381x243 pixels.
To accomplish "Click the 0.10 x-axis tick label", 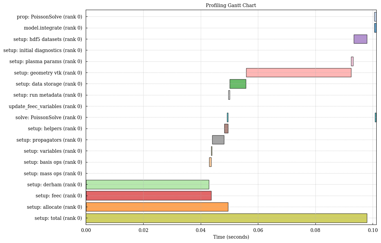I will pyautogui.click(x=373, y=230).
